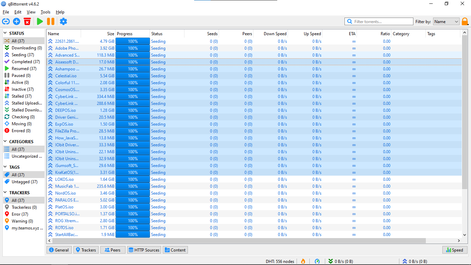Filter by Active (0) status
The width and height of the screenshot is (471, 265).
click(x=23, y=82)
